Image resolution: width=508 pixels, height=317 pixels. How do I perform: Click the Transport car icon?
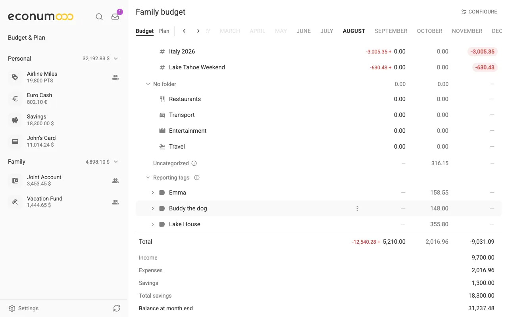coord(162,115)
